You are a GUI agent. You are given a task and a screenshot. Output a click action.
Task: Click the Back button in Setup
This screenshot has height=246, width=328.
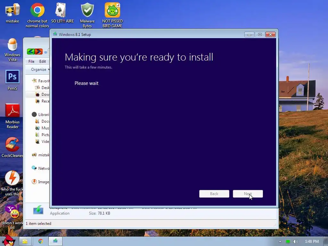(x=214, y=194)
